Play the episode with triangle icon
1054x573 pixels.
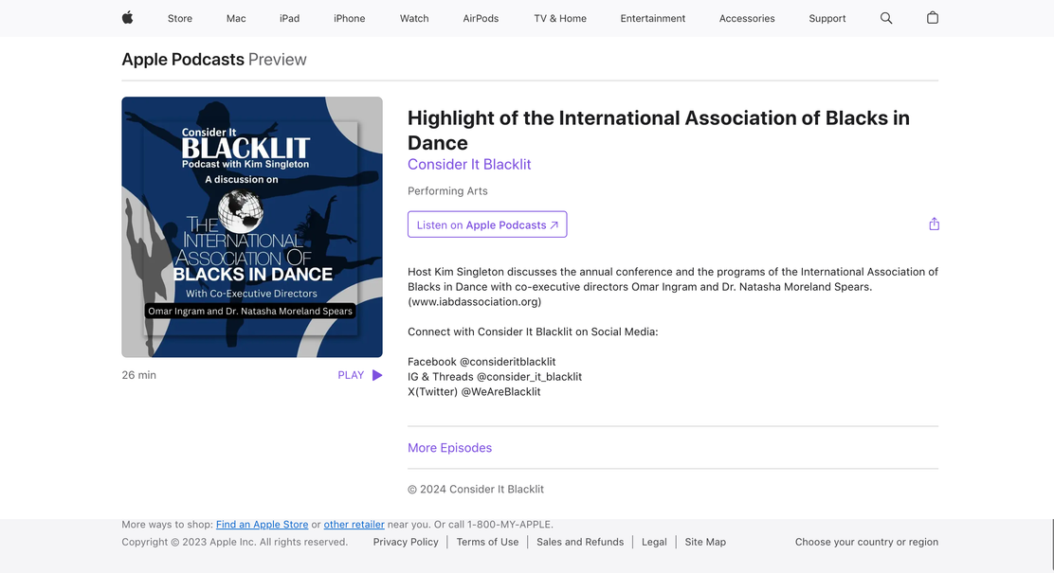377,375
